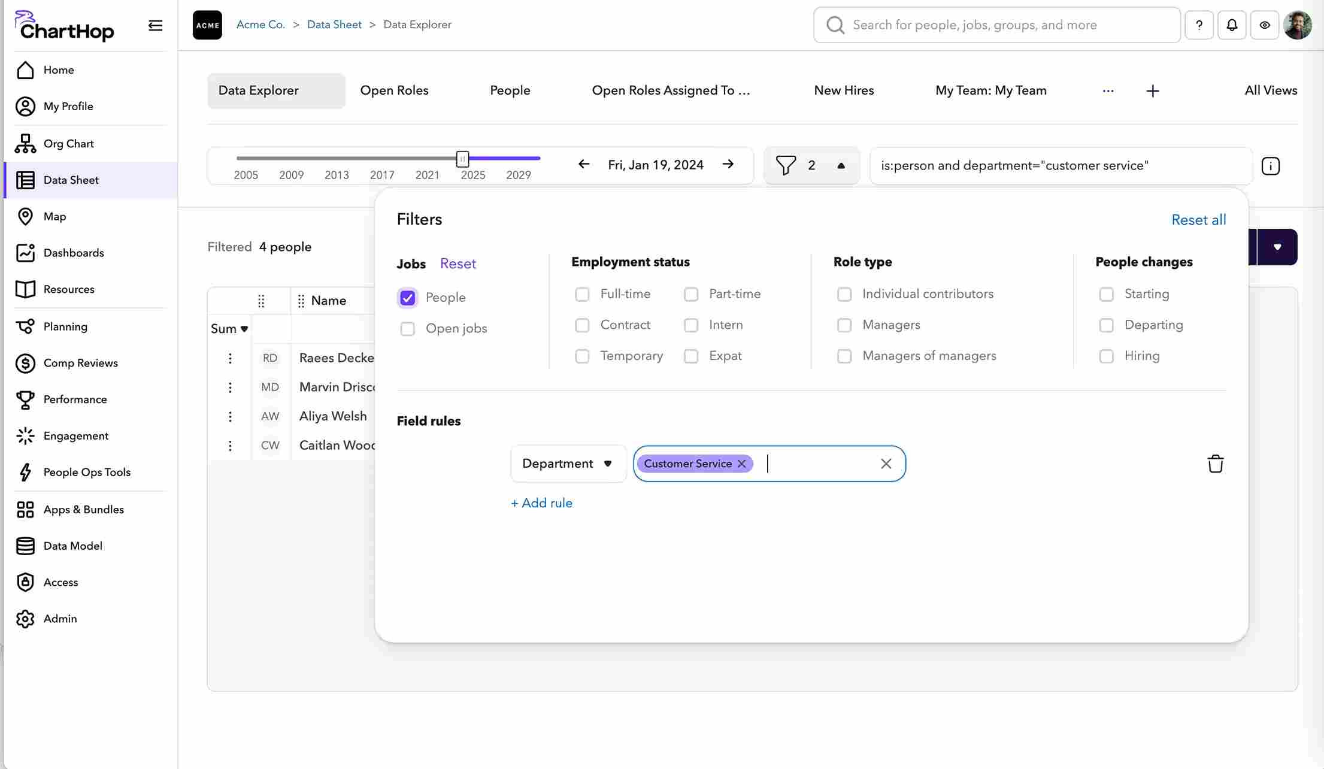Go to next date with right arrow
This screenshot has height=769, width=1324.
[x=728, y=164]
